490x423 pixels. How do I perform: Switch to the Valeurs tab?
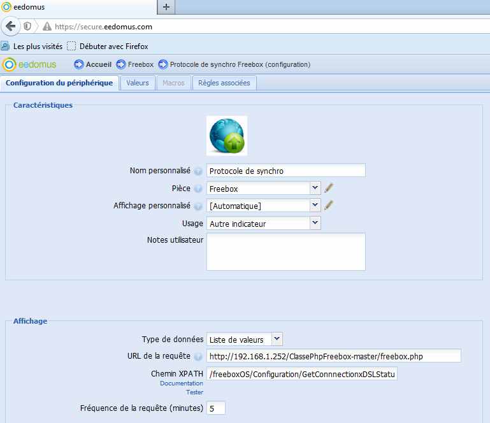click(138, 83)
